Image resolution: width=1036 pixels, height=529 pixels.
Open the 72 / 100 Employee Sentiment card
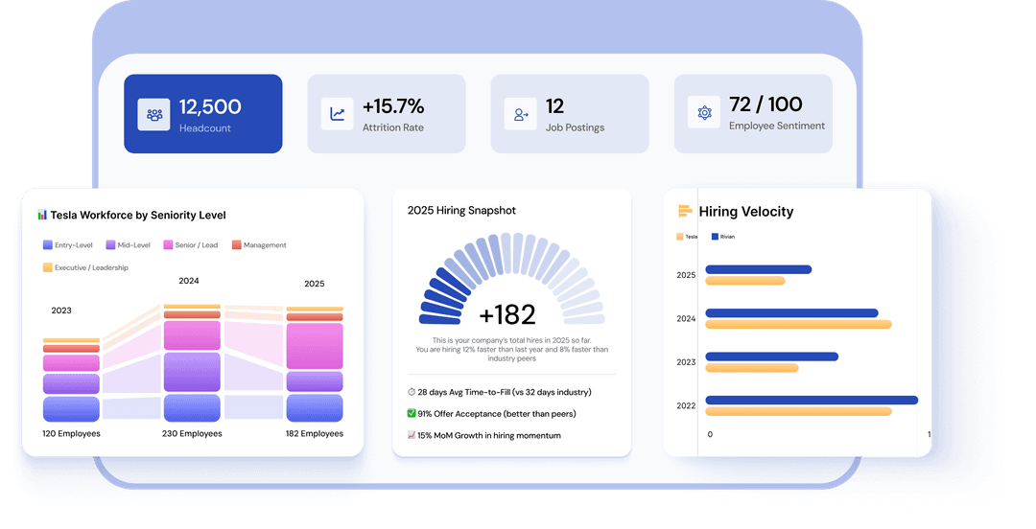pos(753,113)
